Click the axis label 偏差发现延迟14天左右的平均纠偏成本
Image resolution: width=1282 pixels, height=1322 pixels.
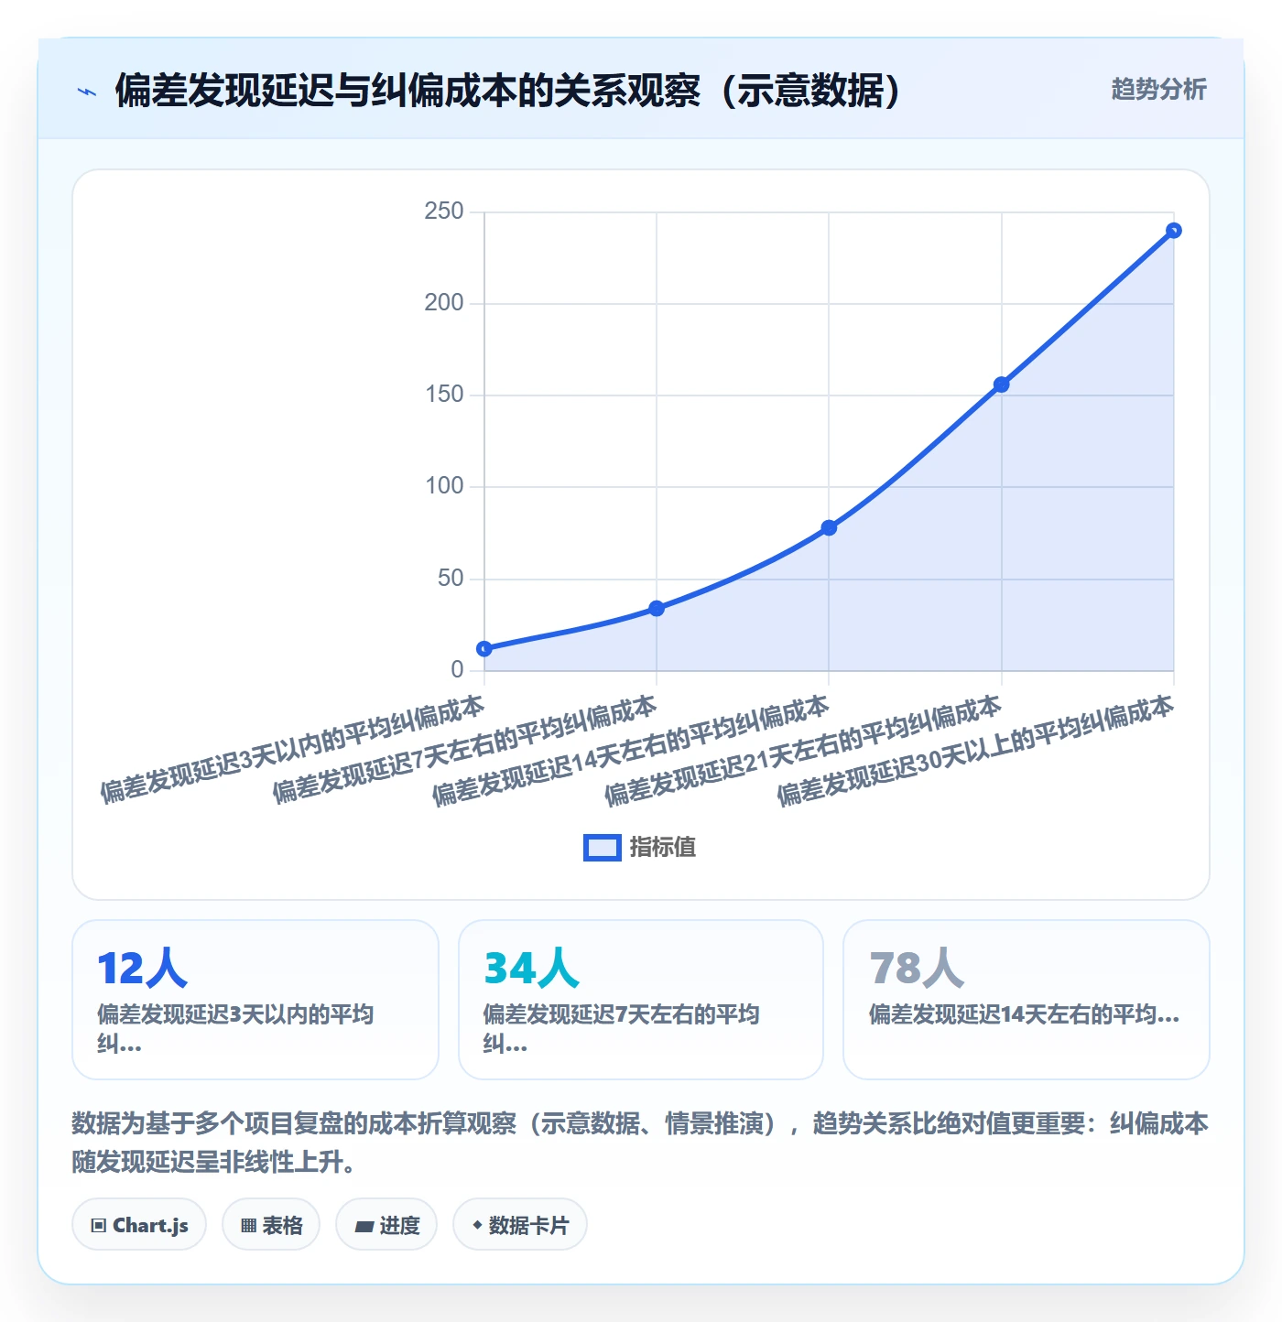pyautogui.click(x=631, y=751)
